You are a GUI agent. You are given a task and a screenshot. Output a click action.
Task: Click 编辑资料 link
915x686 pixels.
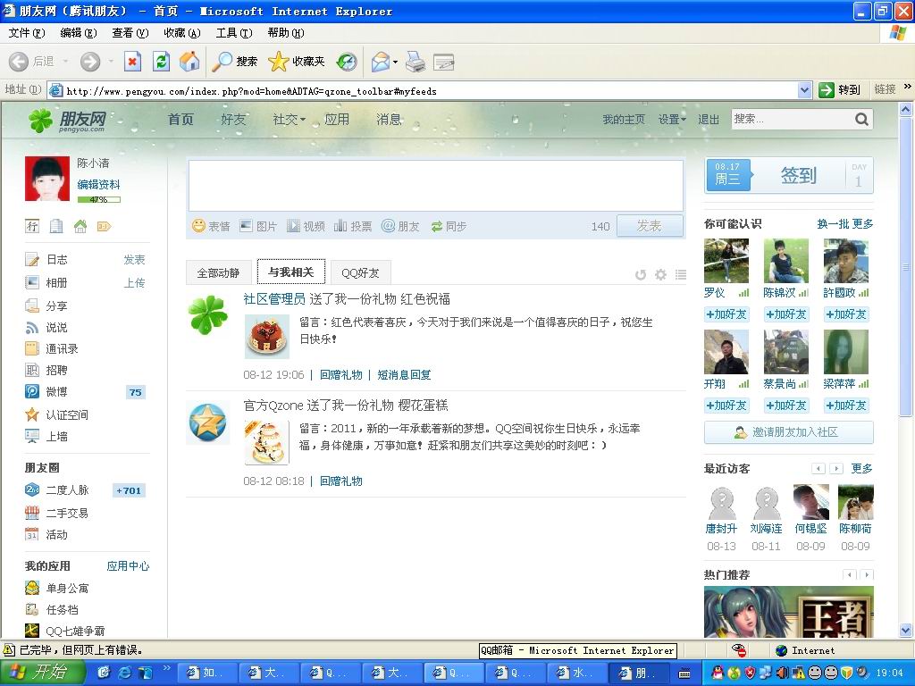point(98,185)
